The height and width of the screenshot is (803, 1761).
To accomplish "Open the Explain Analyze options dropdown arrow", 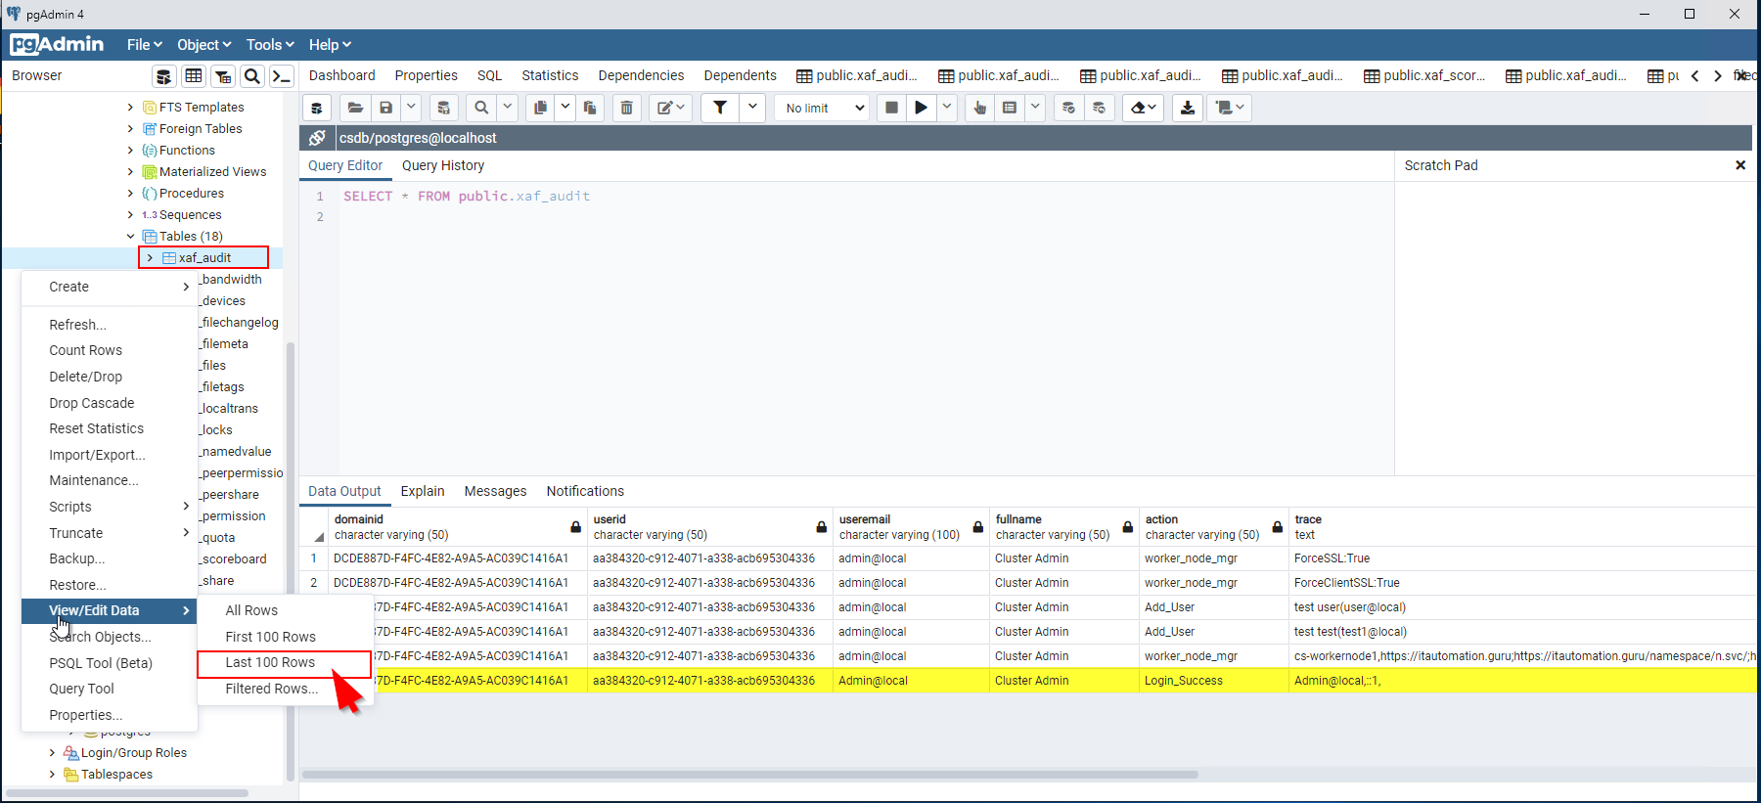I will (1035, 108).
